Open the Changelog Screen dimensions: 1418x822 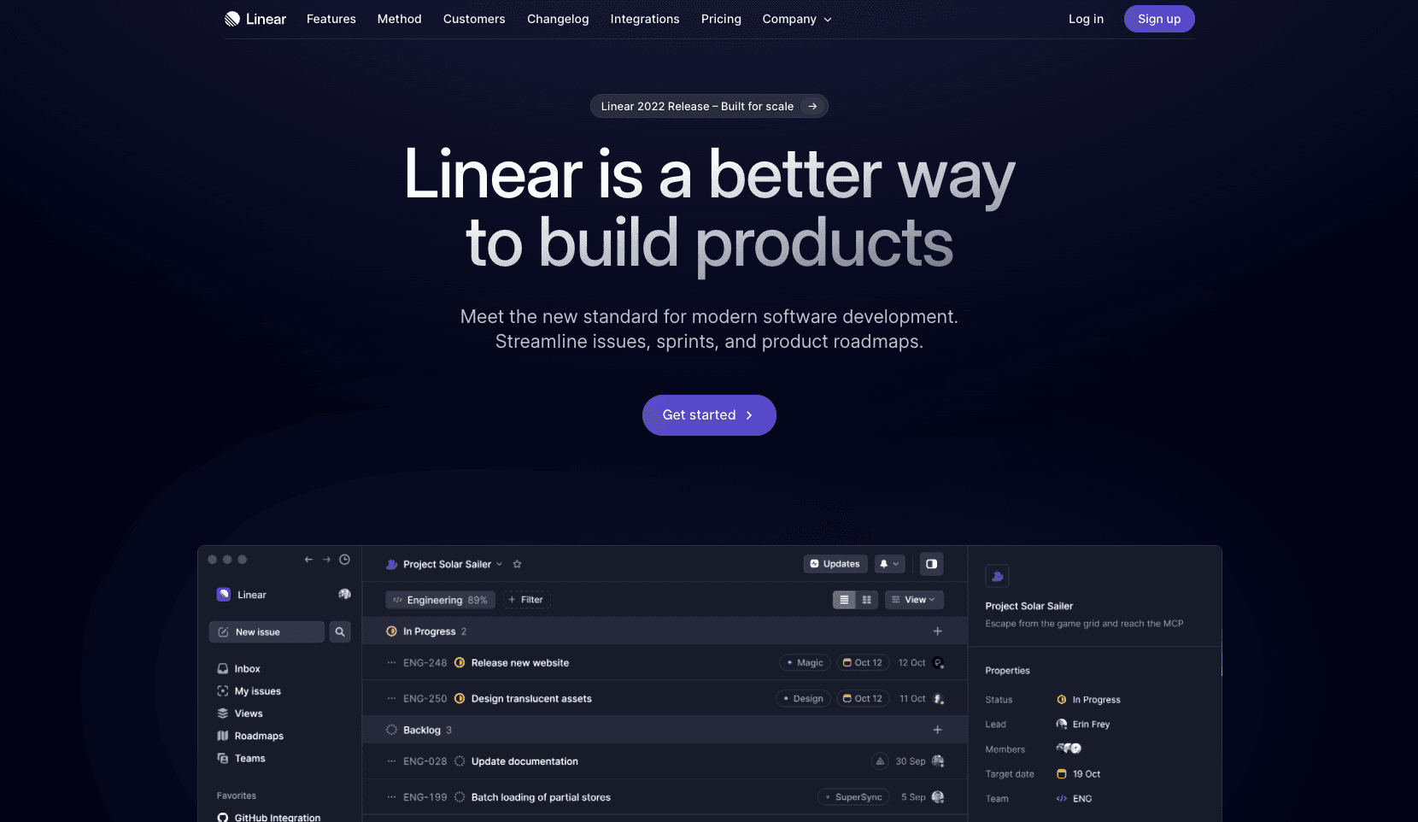558,19
